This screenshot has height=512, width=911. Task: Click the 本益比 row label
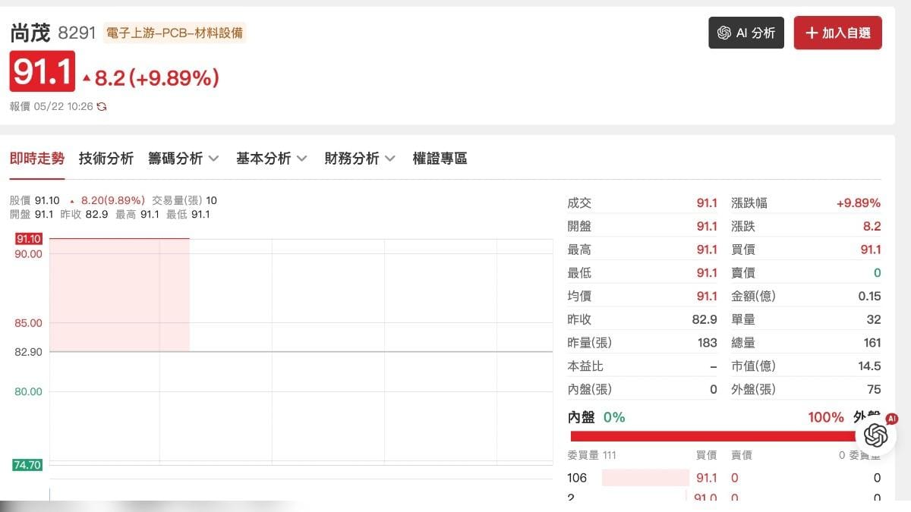(x=585, y=366)
